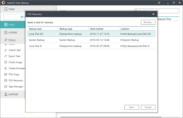Click the EaseUS logo in title bar
This screenshot has height=118, width=183.
point(4,3)
